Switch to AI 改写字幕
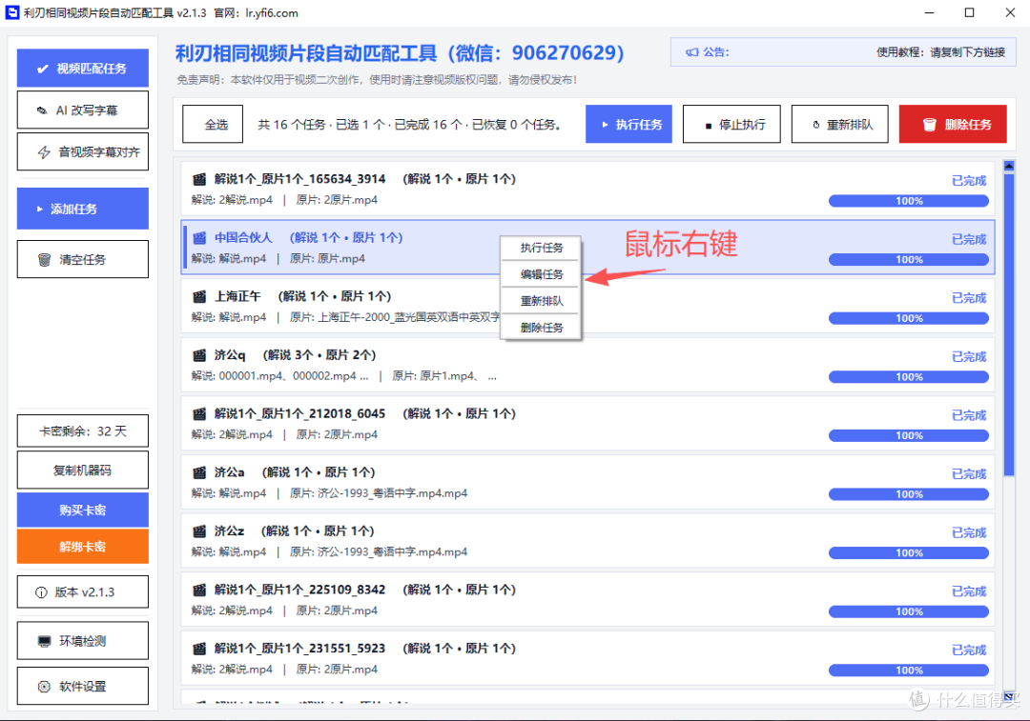 click(x=83, y=110)
